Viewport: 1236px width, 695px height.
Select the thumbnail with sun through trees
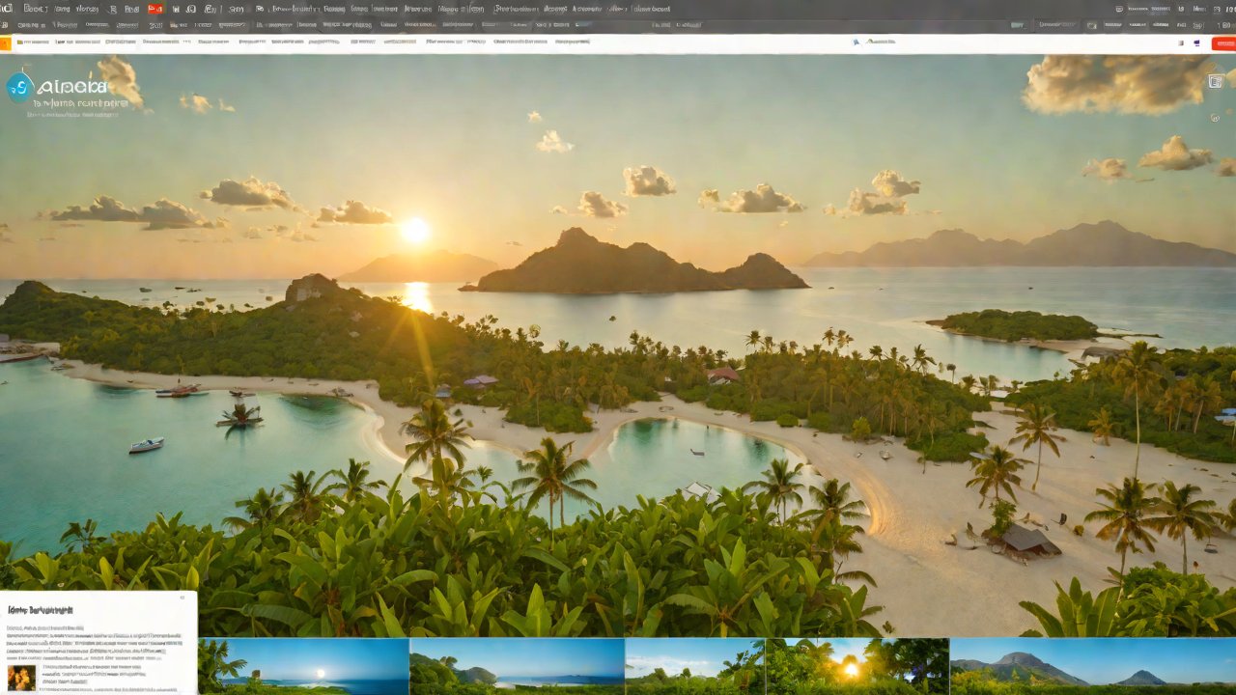point(857,666)
